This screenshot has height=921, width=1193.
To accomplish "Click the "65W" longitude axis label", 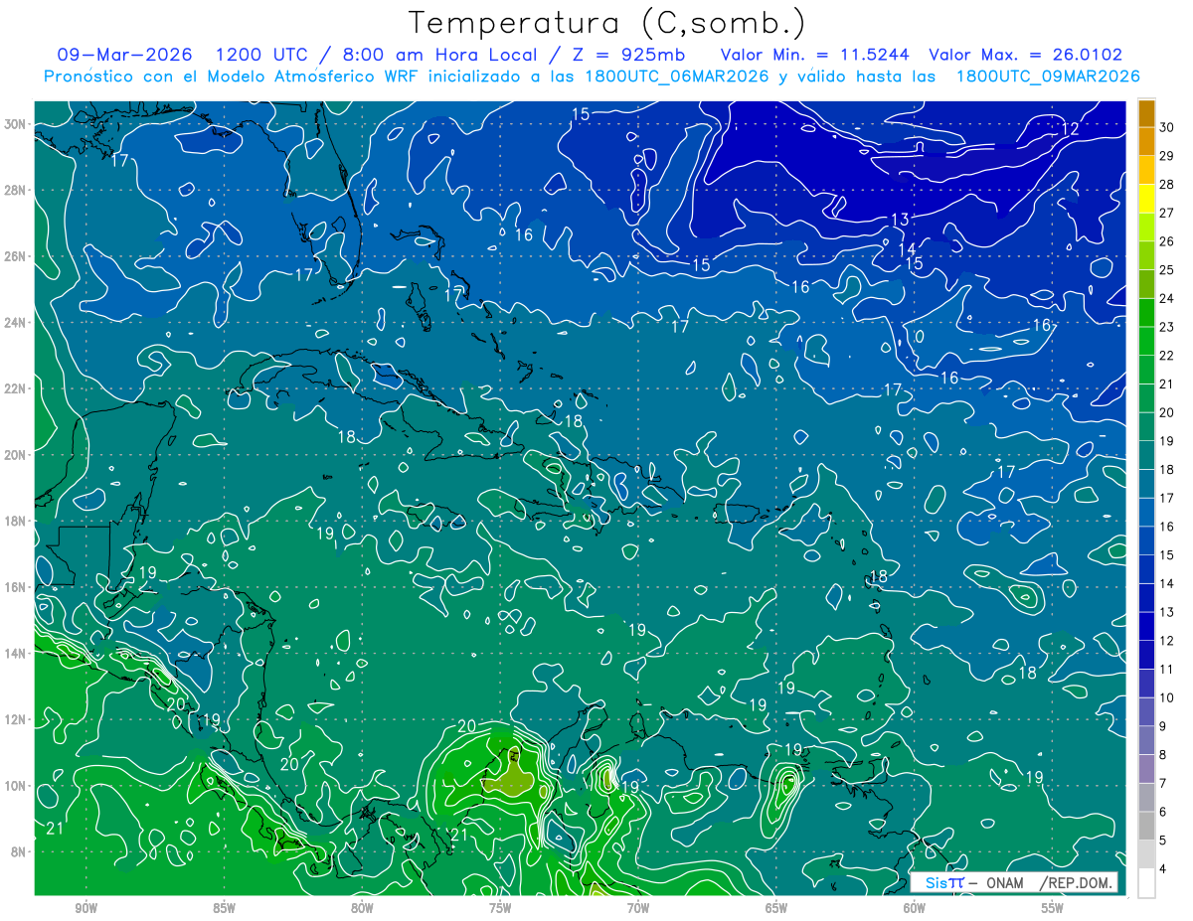I will click(776, 908).
